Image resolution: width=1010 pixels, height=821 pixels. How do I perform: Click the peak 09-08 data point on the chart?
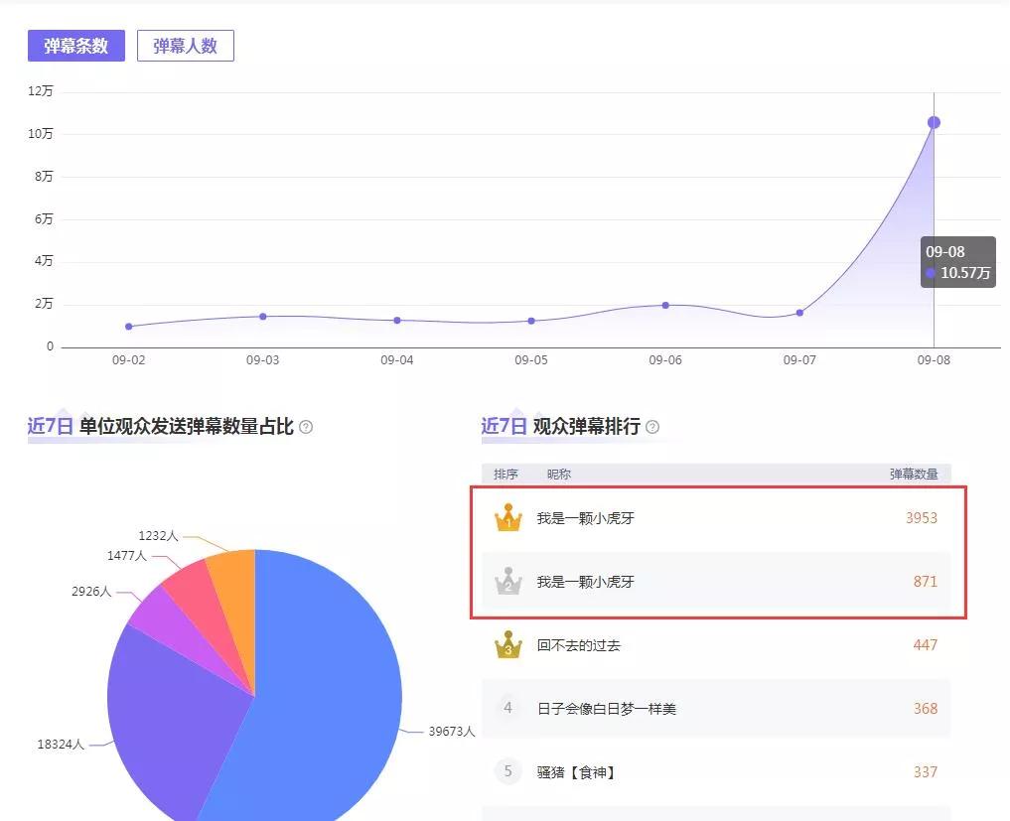point(933,121)
